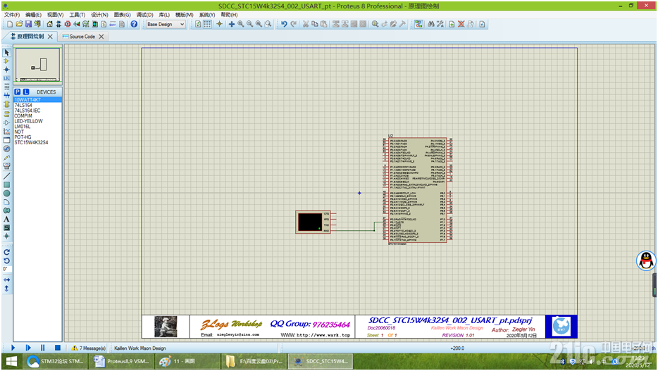Image resolution: width=658 pixels, height=371 pixels.
Task: Select 10WATT4K7 in the devices list
Action: [x=38, y=100]
